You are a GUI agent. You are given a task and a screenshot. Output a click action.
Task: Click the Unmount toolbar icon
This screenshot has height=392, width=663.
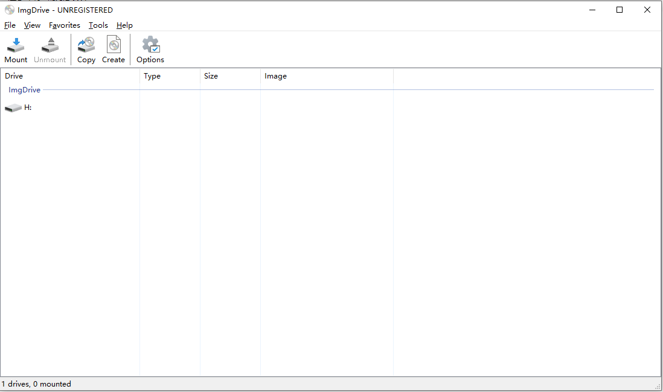(50, 45)
